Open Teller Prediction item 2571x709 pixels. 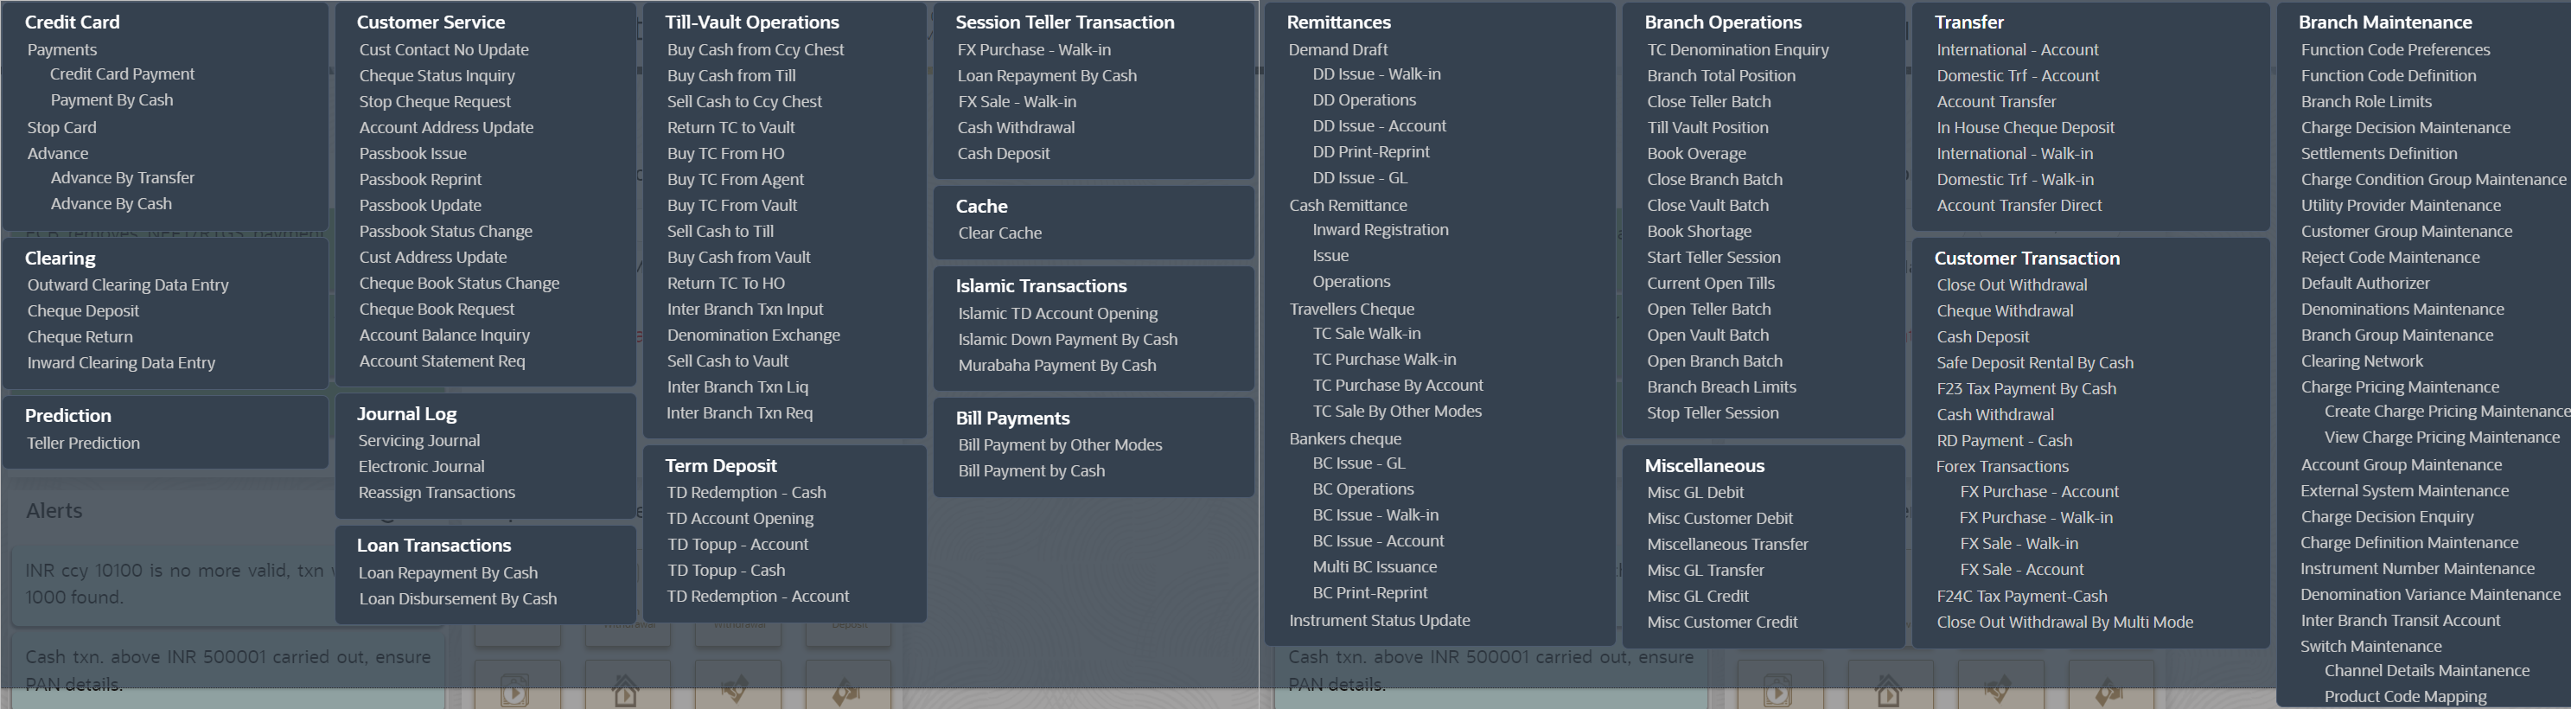coord(83,444)
